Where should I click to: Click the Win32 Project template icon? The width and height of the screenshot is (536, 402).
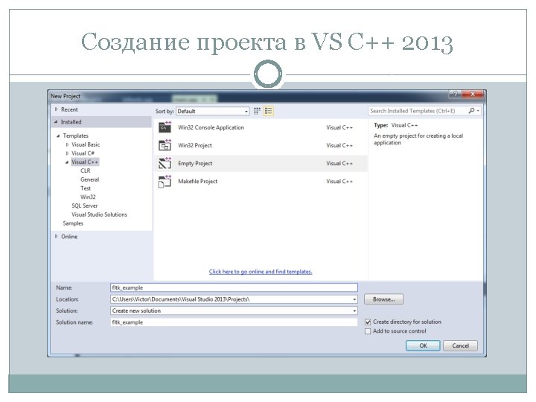(x=165, y=145)
